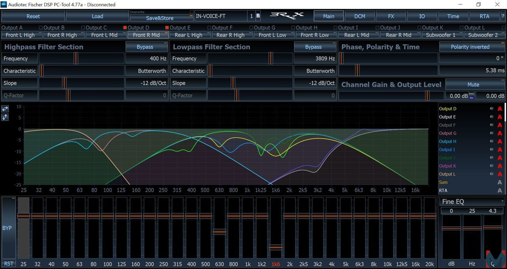Click the speaker icon beside Output J
This screenshot has width=507, height=269.
[x=491, y=158]
